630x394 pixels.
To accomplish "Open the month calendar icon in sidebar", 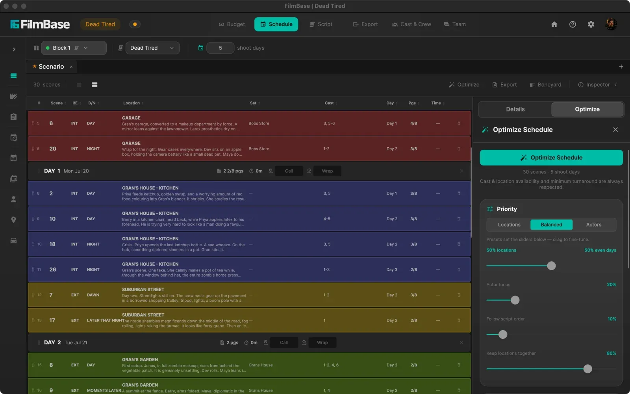I will coord(13,158).
